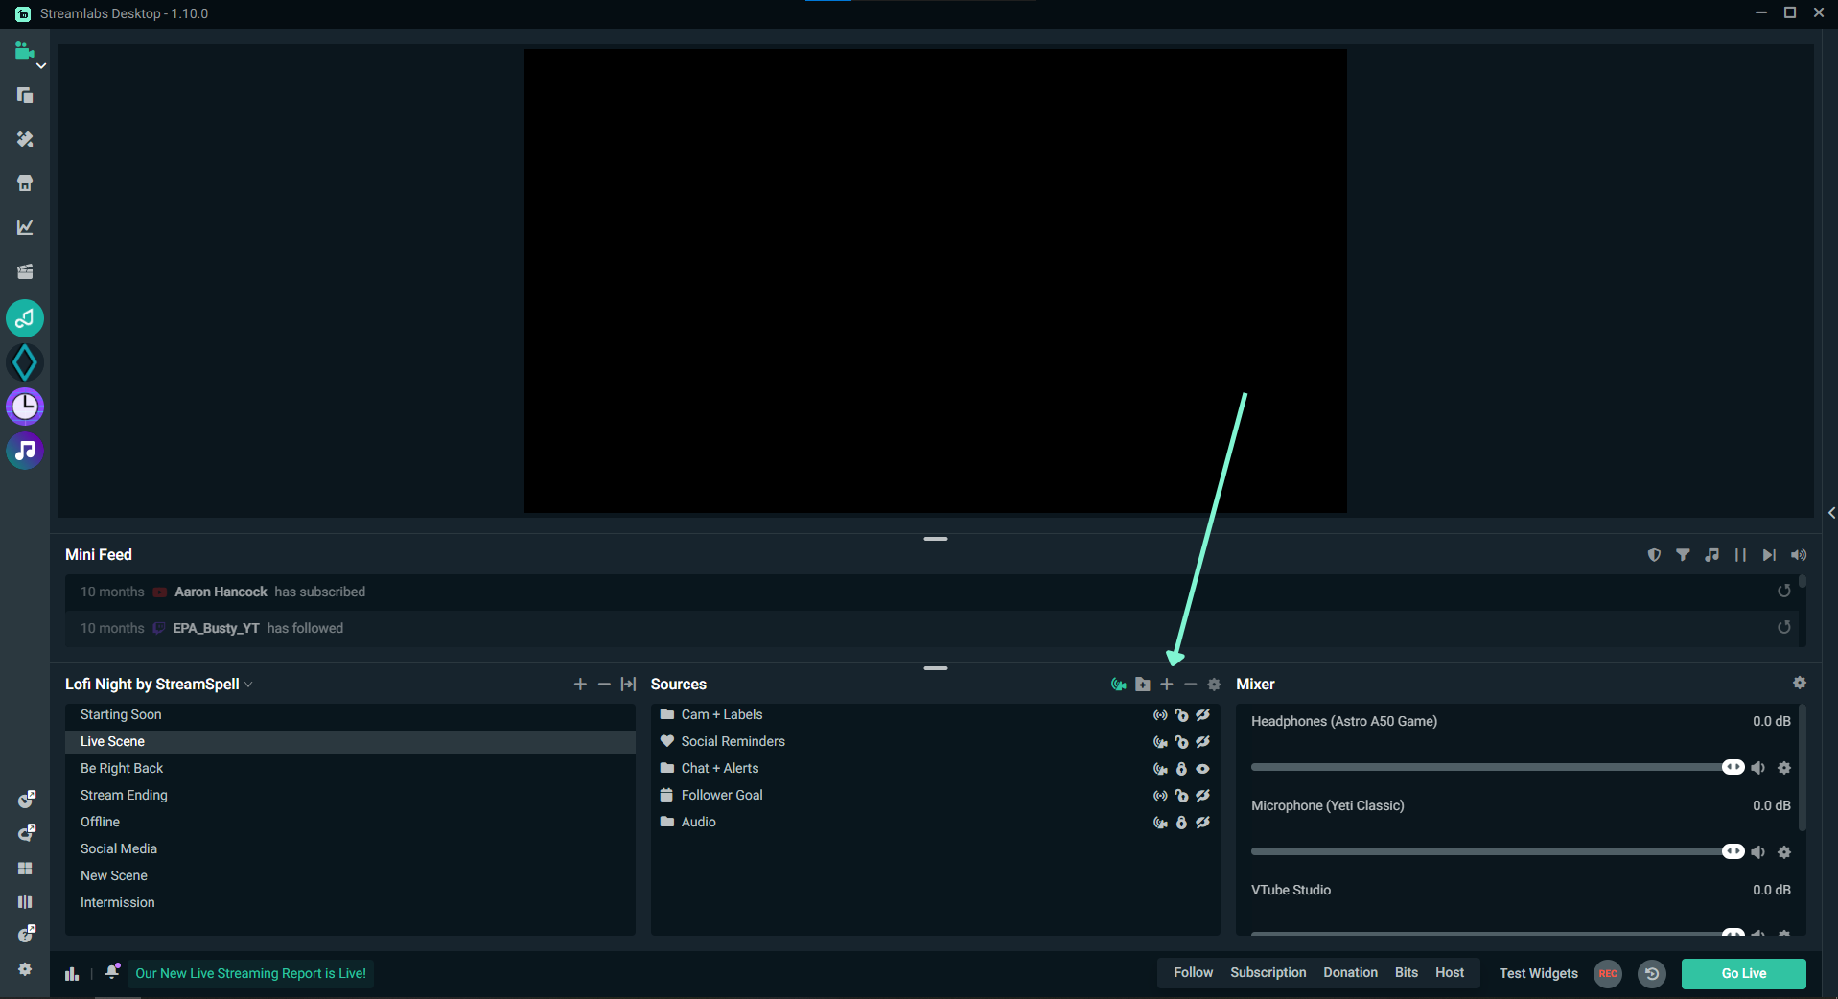Trigger the Bits test widget
Viewport: 1838px width, 999px height.
click(1406, 973)
